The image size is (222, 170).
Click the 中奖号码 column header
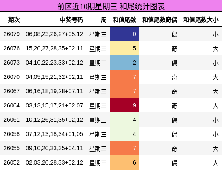point(71,20)
